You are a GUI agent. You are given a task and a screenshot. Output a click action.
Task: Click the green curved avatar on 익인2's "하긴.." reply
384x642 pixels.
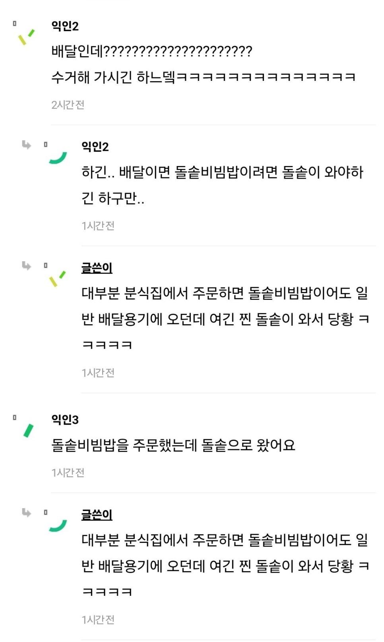click(x=58, y=158)
